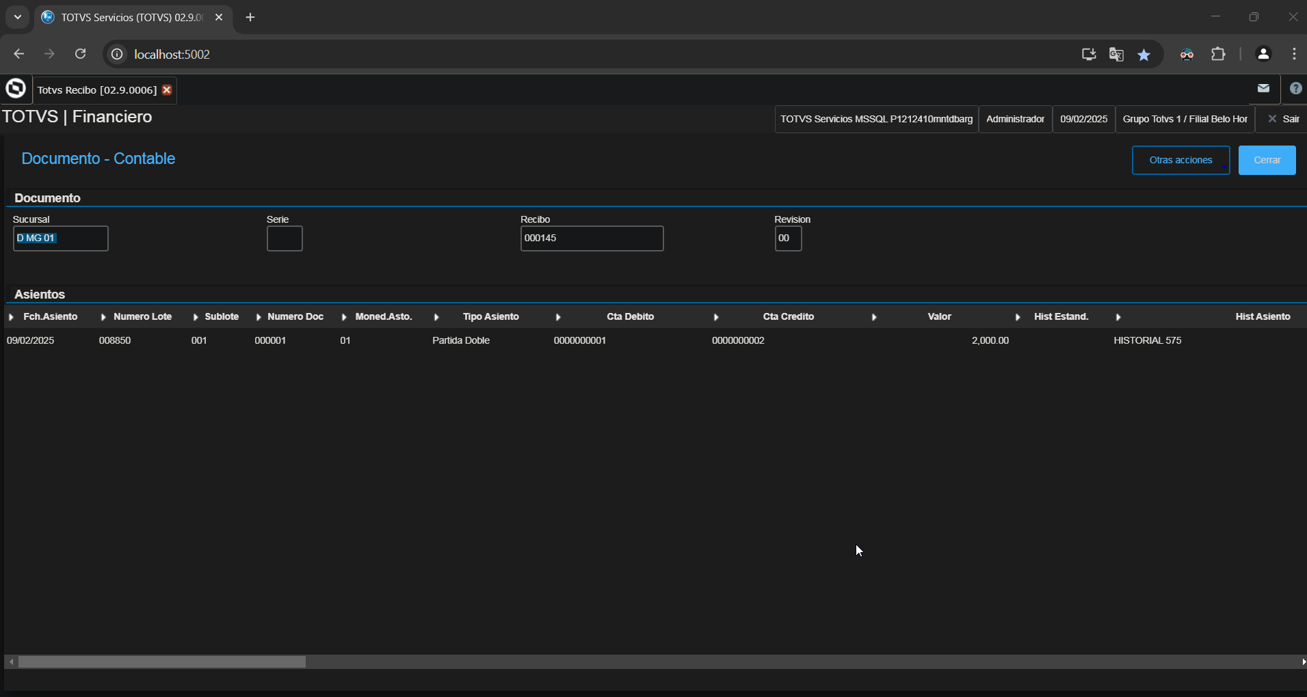Select the TOTVS Servicios browser tab
The width and height of the screenshot is (1307, 697).
pyautogui.click(x=132, y=18)
